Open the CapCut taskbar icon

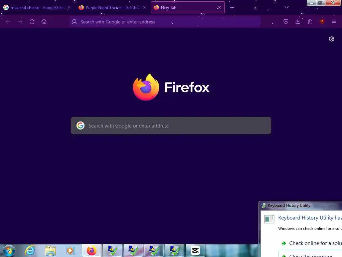[x=195, y=250]
